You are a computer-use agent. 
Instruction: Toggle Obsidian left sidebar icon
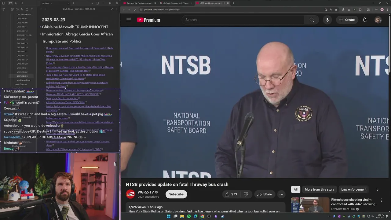point(4,3)
